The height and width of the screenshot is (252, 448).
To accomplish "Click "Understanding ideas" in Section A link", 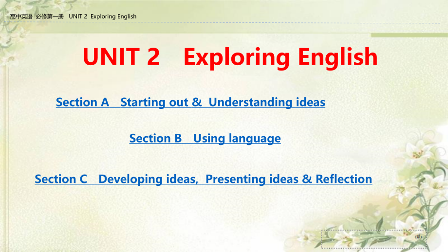I will pos(266,102).
